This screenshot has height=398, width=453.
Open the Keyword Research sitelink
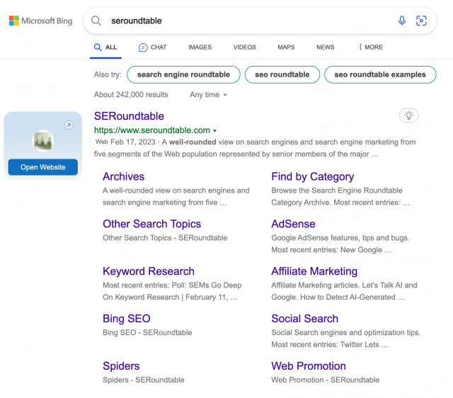point(149,271)
